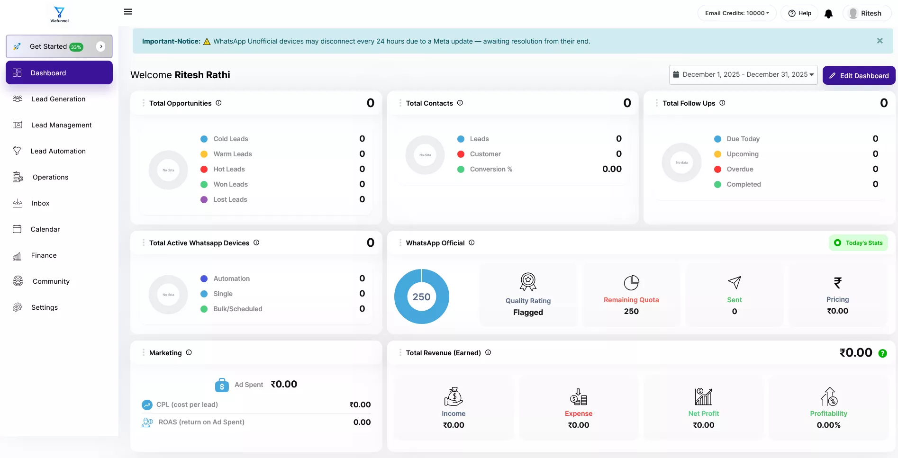This screenshot has width=898, height=458.
Task: Open the notifications bell
Action: (x=828, y=14)
